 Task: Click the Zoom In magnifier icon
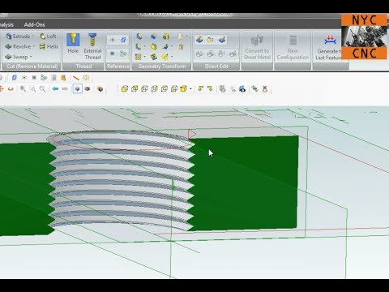[x=23, y=88]
